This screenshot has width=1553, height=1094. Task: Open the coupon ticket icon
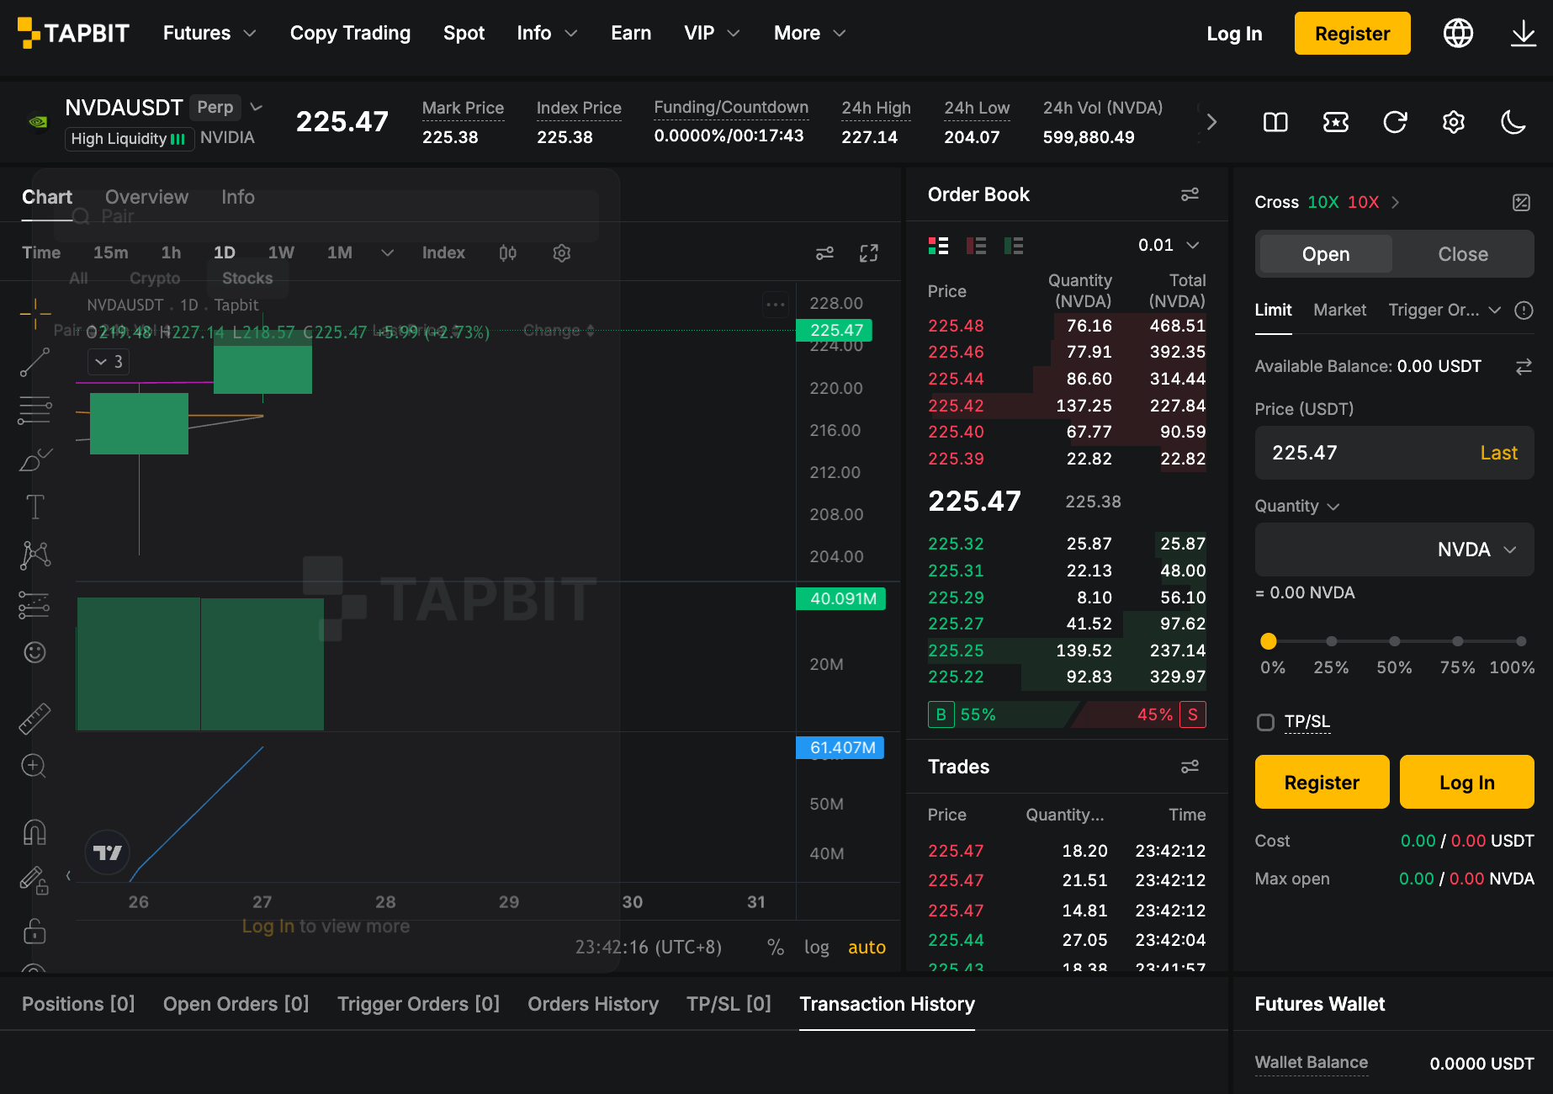pyautogui.click(x=1335, y=122)
